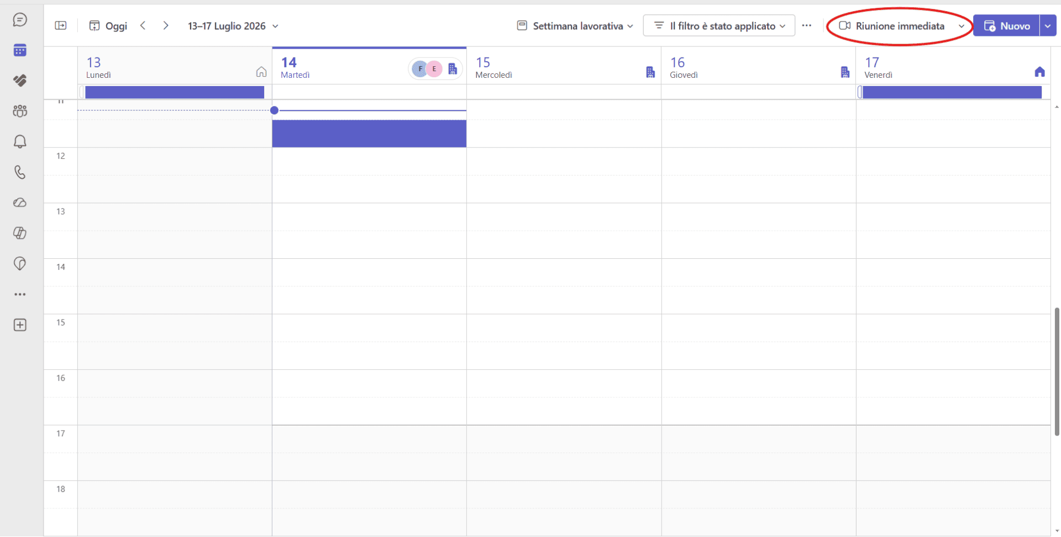This screenshot has width=1061, height=537.
Task: Start a Riunione immediata meeting
Action: [892, 26]
